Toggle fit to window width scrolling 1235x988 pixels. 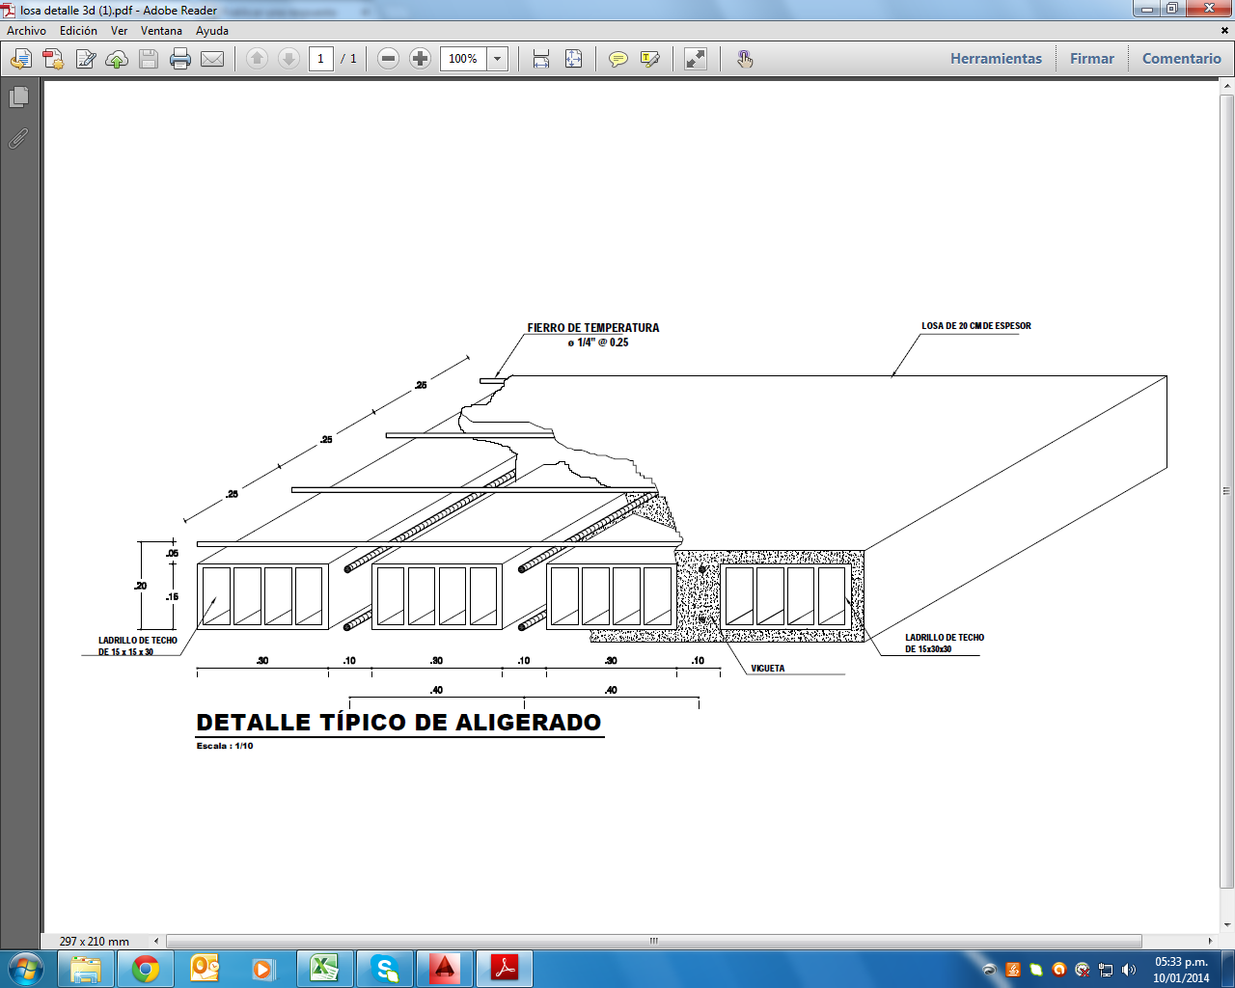pyautogui.click(x=541, y=59)
